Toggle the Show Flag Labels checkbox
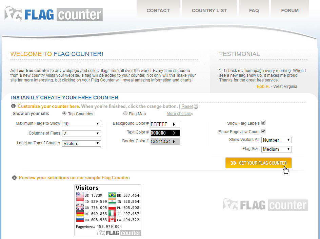This screenshot has width=320, height=239. pyautogui.click(x=263, y=123)
